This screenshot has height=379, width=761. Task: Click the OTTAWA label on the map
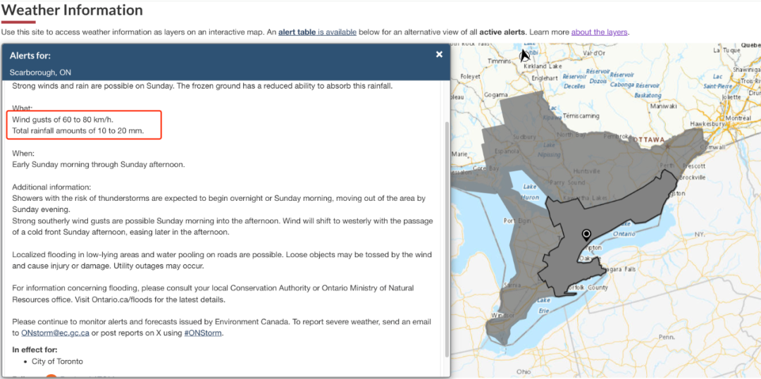[x=648, y=139]
